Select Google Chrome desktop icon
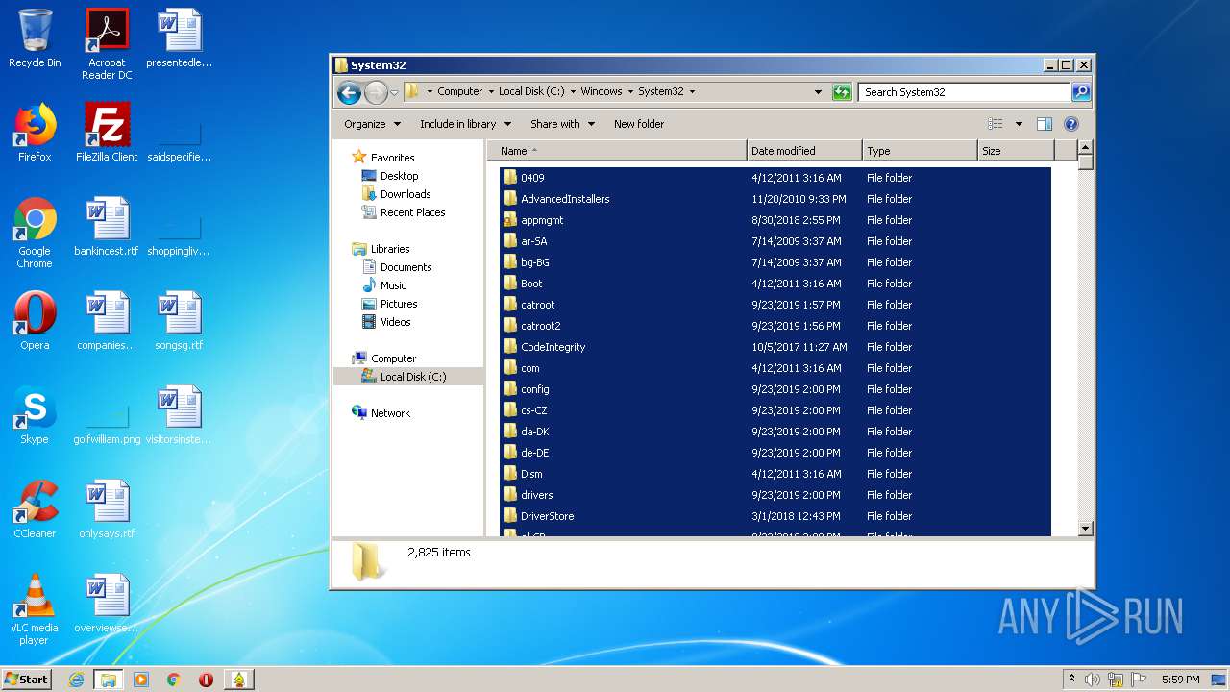1230x692 pixels. 35,233
